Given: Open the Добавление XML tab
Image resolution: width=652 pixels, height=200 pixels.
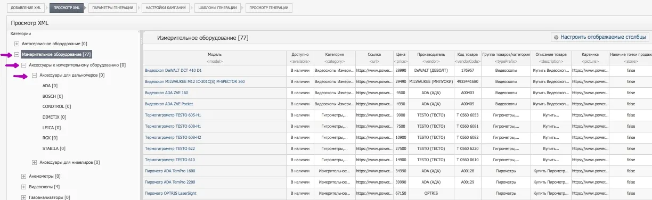Looking at the screenshot, I should pos(25,8).
